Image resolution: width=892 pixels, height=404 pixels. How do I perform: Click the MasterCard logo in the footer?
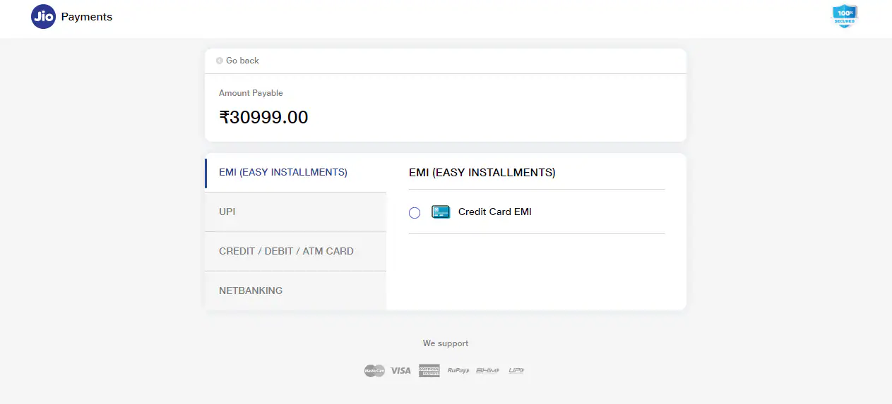374,370
